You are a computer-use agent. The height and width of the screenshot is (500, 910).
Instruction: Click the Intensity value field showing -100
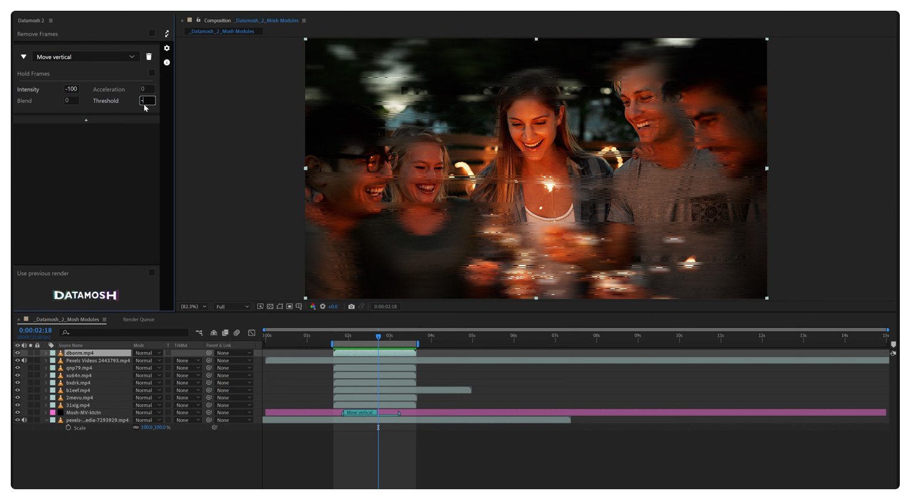point(70,89)
